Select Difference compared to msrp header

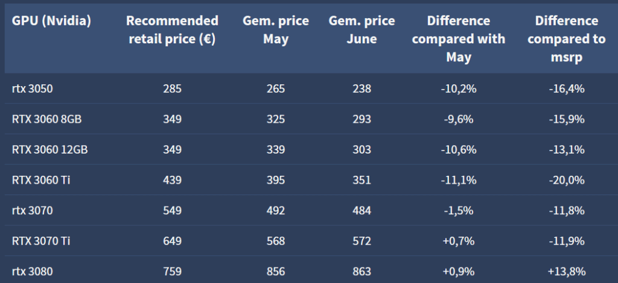pos(567,39)
